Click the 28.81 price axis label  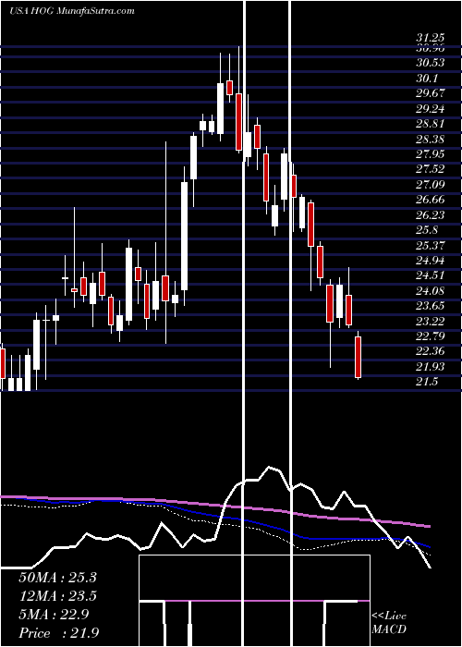click(431, 124)
